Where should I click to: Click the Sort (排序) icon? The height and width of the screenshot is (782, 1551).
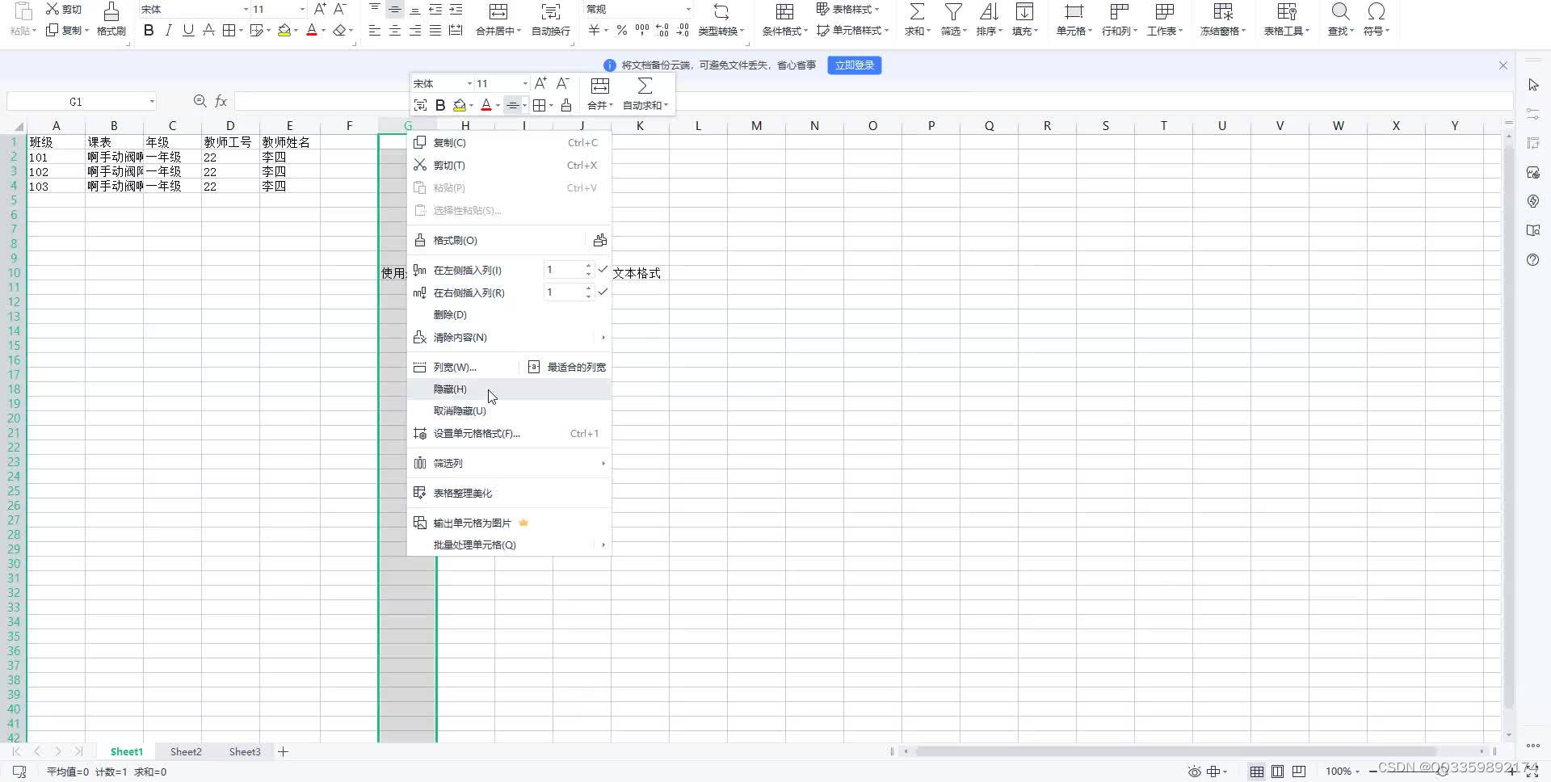point(989,12)
